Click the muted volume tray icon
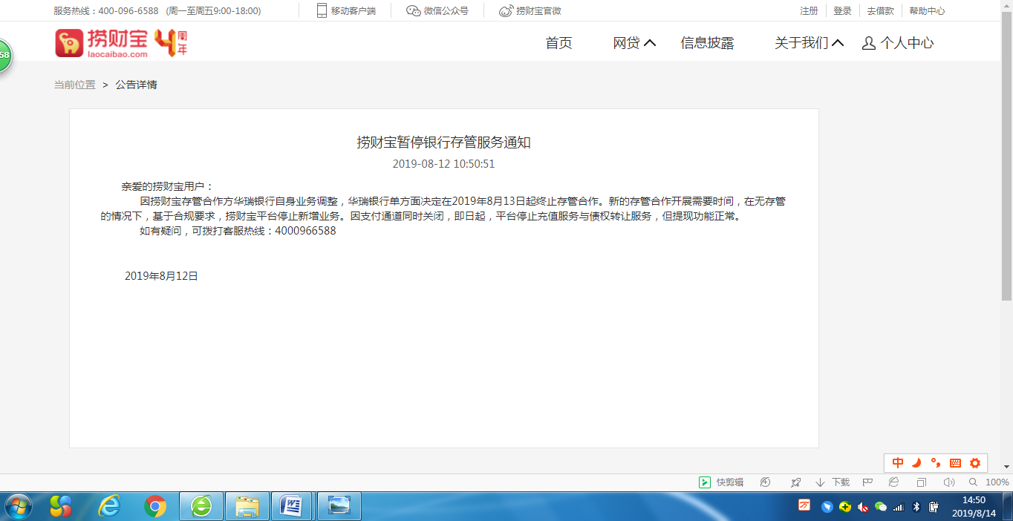The image size is (1013, 521). point(863,506)
